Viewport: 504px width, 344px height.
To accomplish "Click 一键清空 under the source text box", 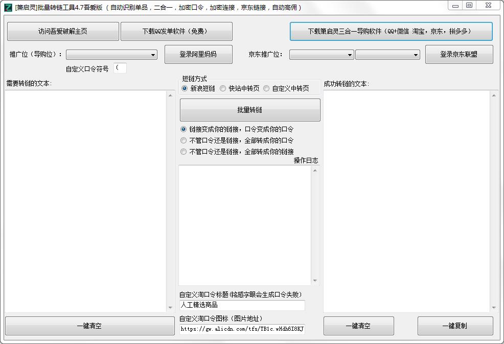I will 89,326.
